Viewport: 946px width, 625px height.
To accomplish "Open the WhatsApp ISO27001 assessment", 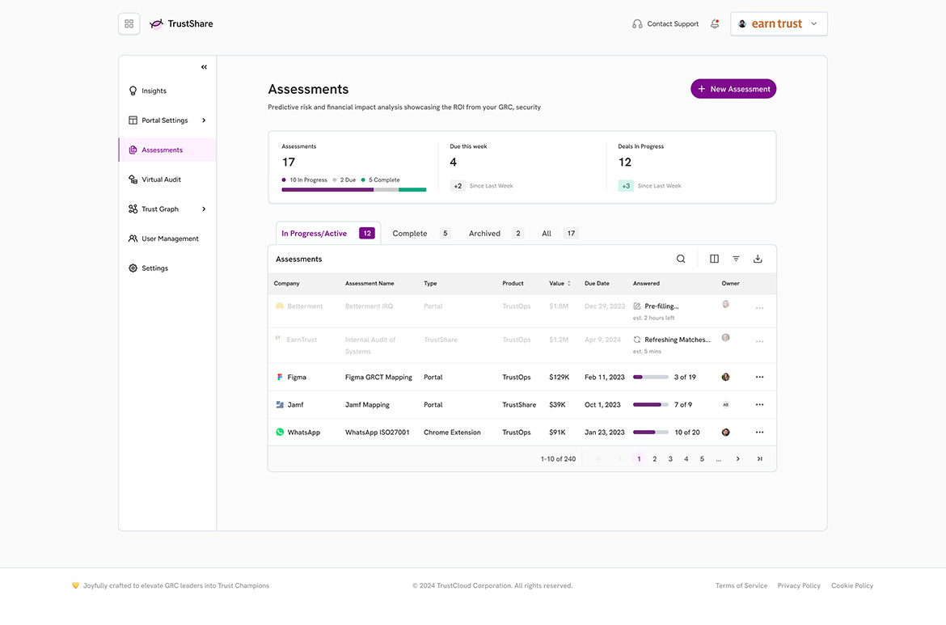I will point(377,433).
